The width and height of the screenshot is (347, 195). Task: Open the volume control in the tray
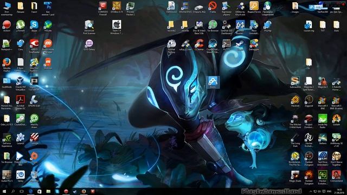pos(319,191)
